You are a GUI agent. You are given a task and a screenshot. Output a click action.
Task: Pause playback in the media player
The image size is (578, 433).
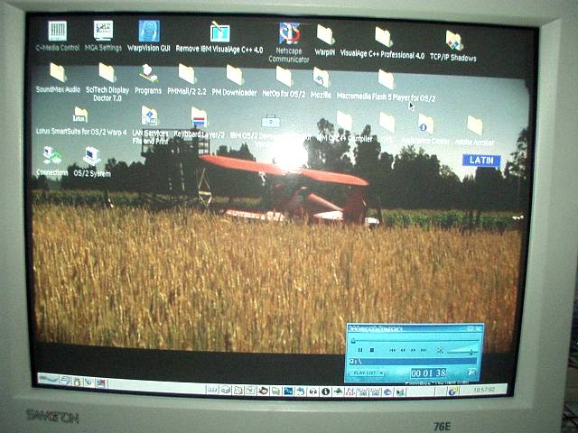[x=360, y=350]
